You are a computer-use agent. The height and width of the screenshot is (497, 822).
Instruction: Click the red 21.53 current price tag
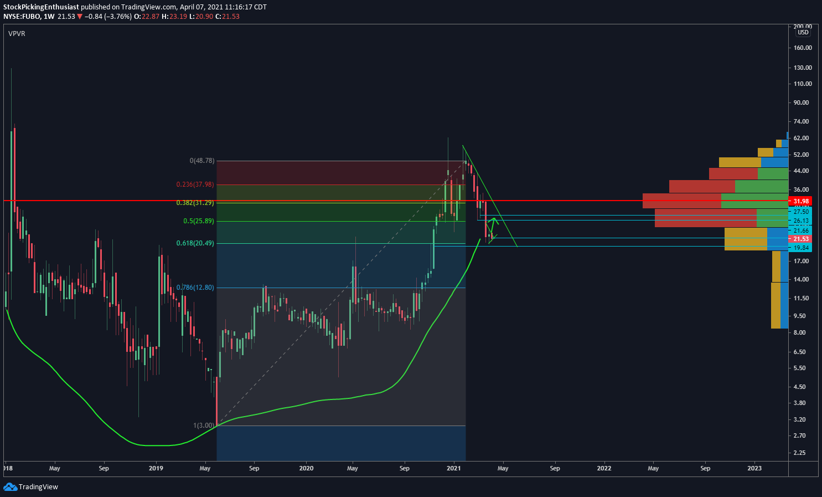coord(800,239)
